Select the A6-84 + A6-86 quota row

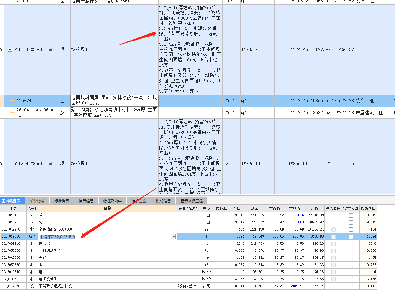click(x=197, y=113)
